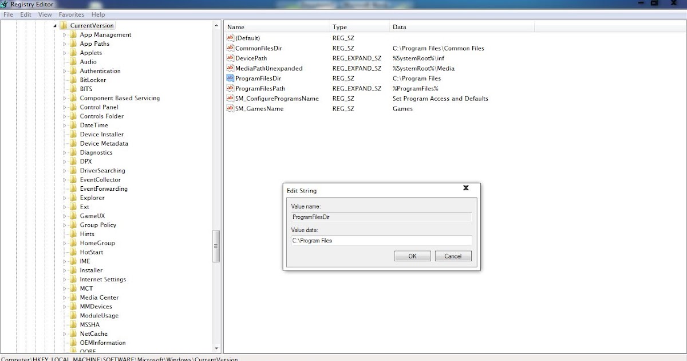
Task: Click the folder icon for the Explorer key
Action: tap(74, 198)
